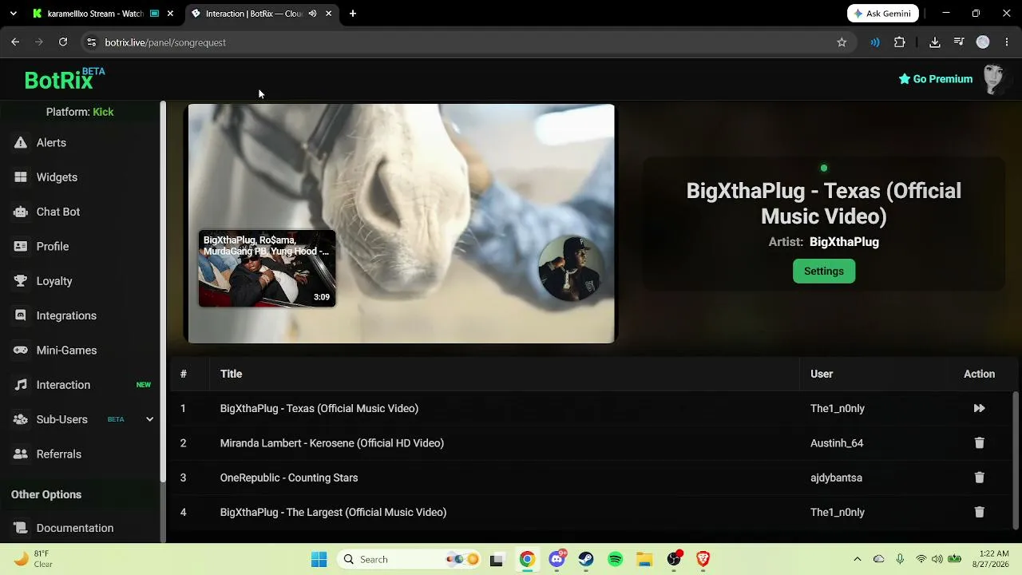Open Chrome from the taskbar
1022x575 pixels.
527,559
